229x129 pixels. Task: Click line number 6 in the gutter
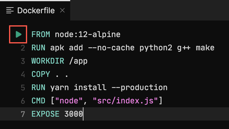[x=23, y=101]
